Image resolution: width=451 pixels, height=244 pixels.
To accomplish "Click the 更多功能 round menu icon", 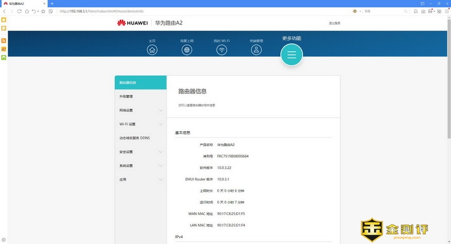I will click(292, 55).
